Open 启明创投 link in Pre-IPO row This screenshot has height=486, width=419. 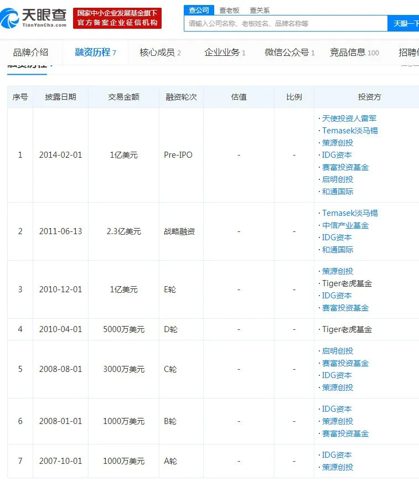tap(338, 179)
